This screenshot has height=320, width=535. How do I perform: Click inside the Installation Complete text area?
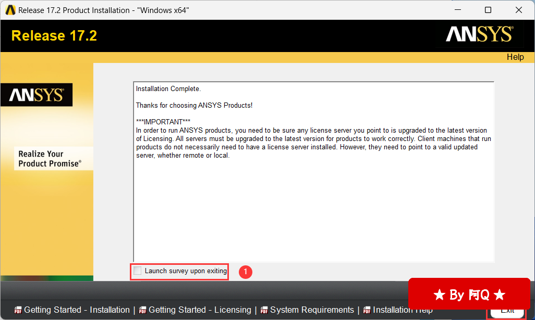pyautogui.click(x=313, y=208)
